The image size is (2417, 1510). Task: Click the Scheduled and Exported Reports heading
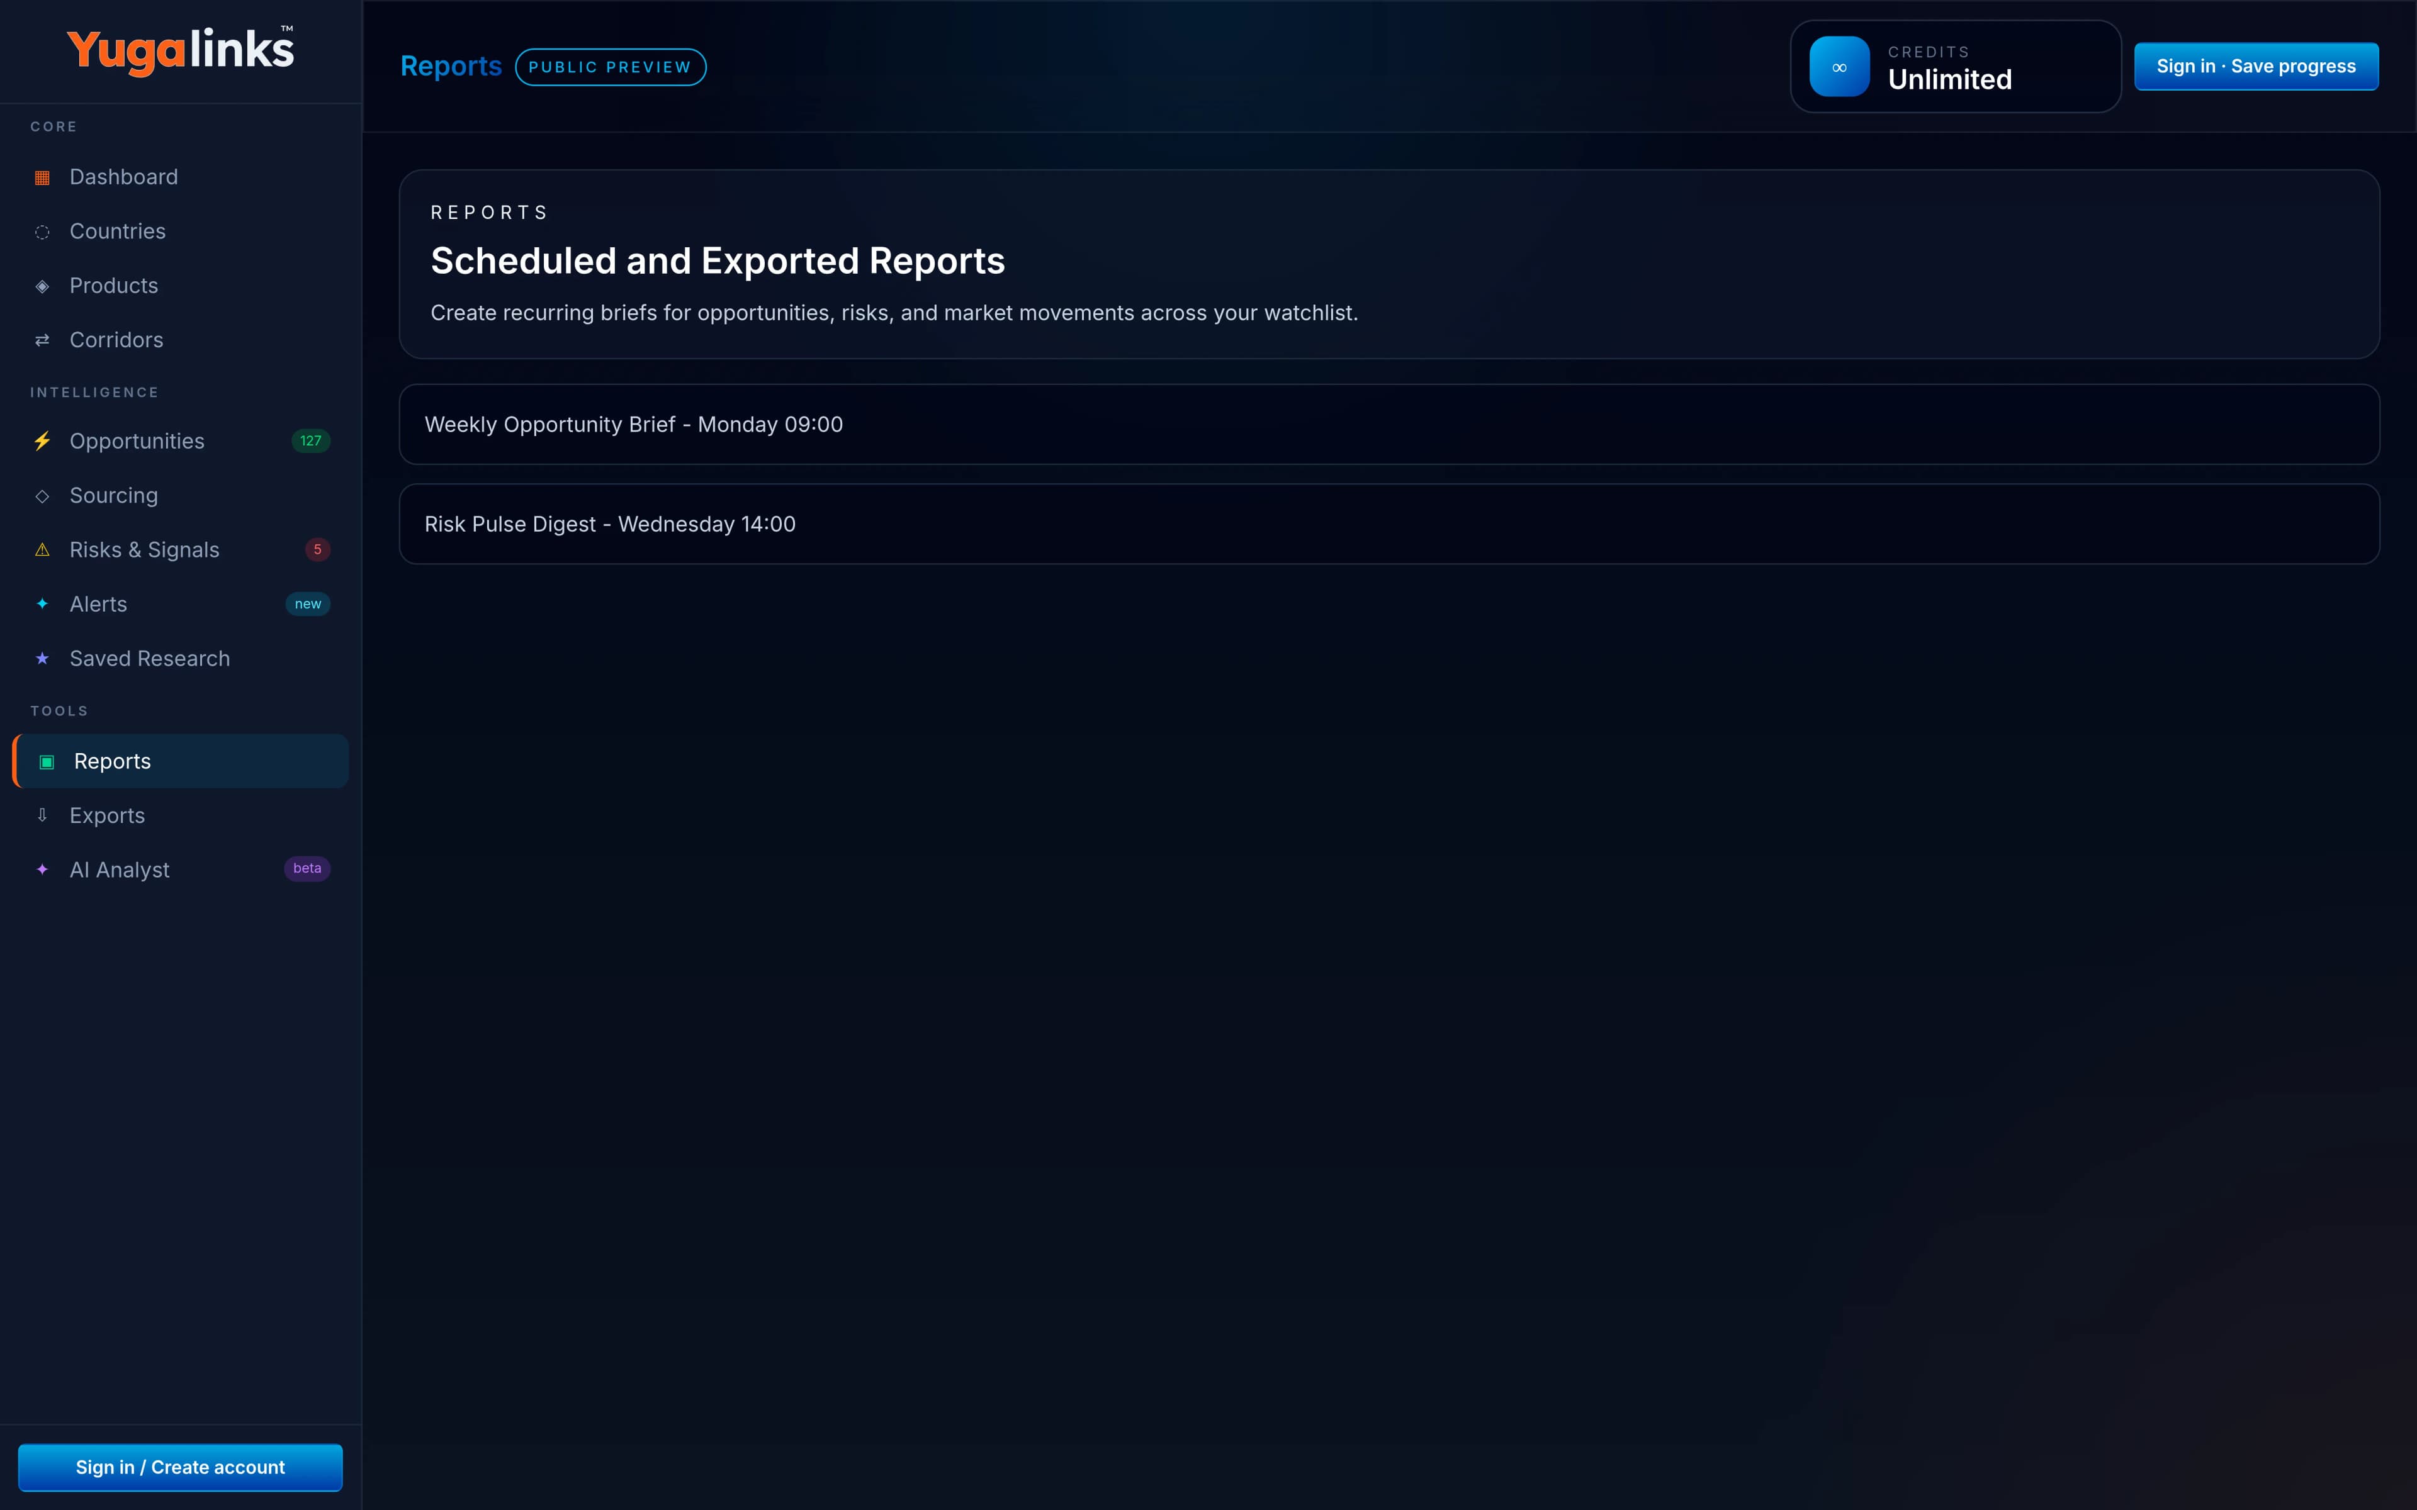[717, 260]
